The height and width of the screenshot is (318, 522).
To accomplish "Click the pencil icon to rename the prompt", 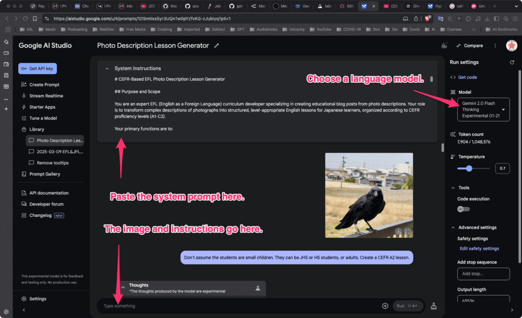I will click(217, 46).
